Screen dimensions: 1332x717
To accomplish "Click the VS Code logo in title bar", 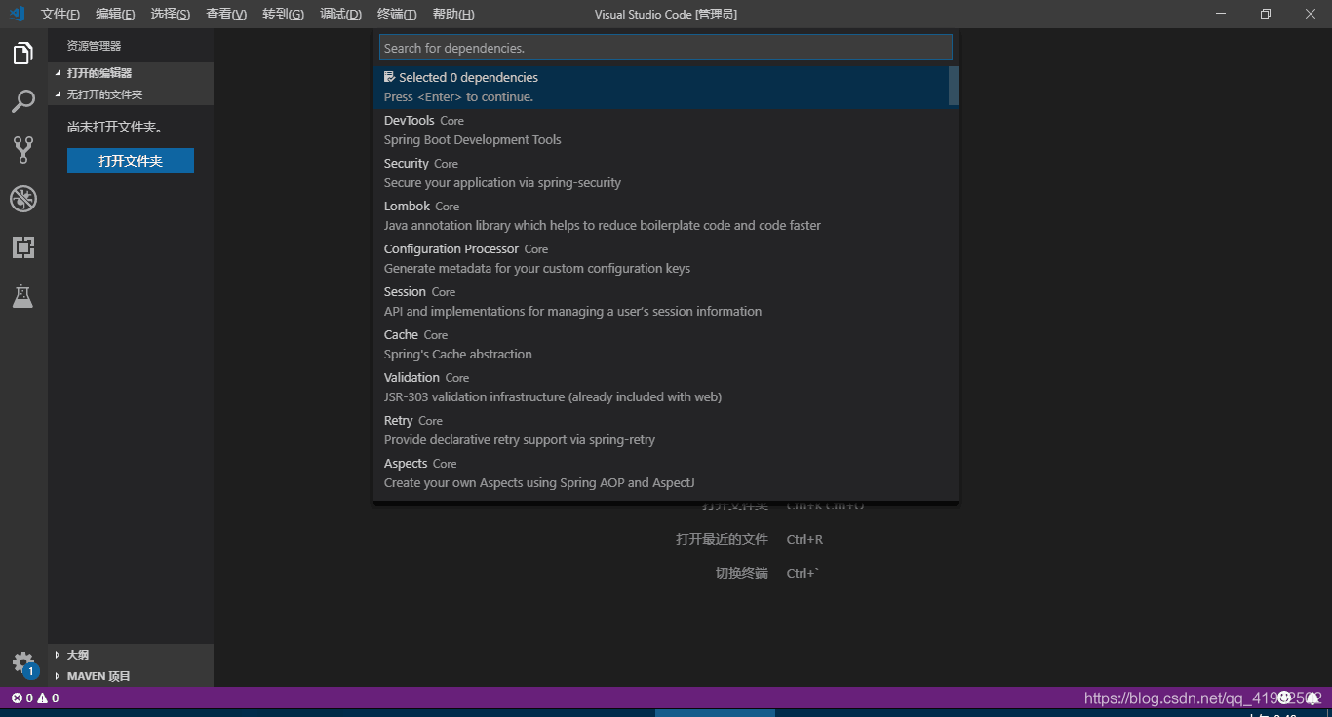I will (17, 14).
